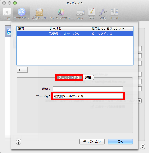Open the 作成 composing preferences icon
This screenshot has height=153, width=149.
tap(92, 14)
